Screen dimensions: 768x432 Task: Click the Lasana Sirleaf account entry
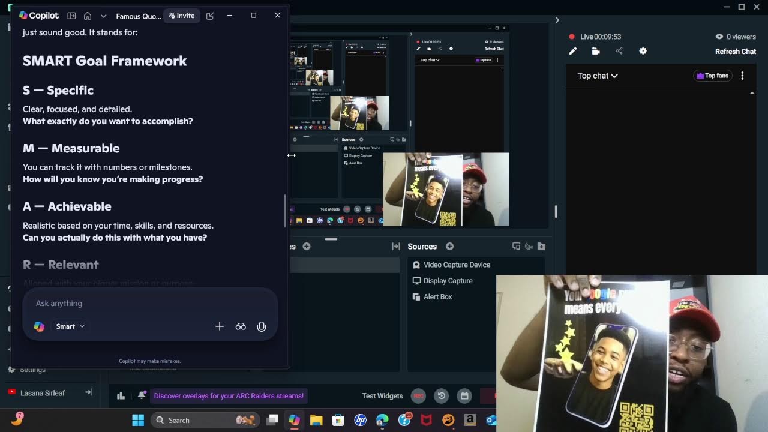tap(43, 393)
